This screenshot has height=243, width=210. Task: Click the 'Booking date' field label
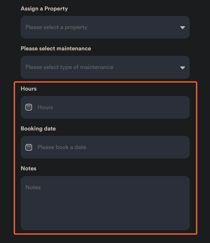point(38,128)
